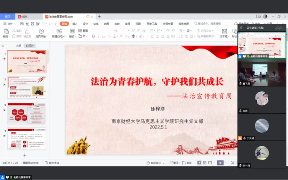This screenshot has height=180, width=288.
Task: Toggle Strikethrough formatting
Action: (109, 36)
